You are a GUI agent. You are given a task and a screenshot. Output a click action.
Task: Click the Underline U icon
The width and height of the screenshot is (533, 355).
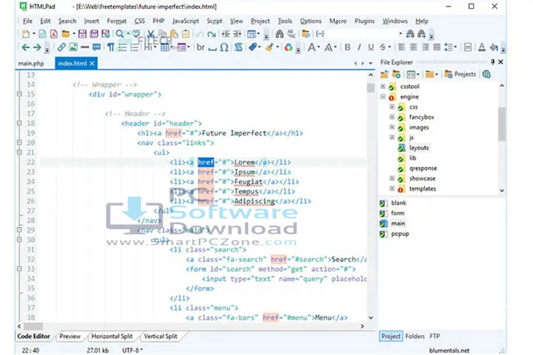point(371,47)
